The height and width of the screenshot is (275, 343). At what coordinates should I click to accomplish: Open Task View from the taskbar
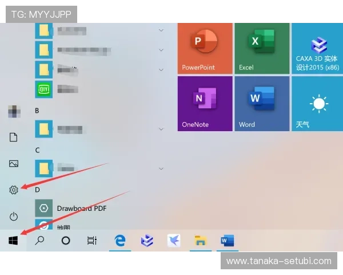(x=91, y=241)
